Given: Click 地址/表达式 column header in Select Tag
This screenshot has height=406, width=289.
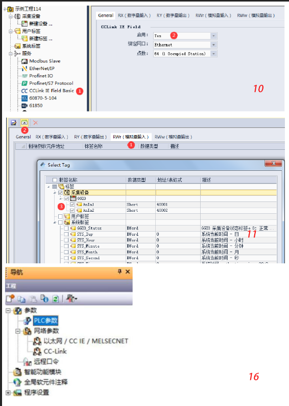Looking at the screenshot, I should coord(178,180).
